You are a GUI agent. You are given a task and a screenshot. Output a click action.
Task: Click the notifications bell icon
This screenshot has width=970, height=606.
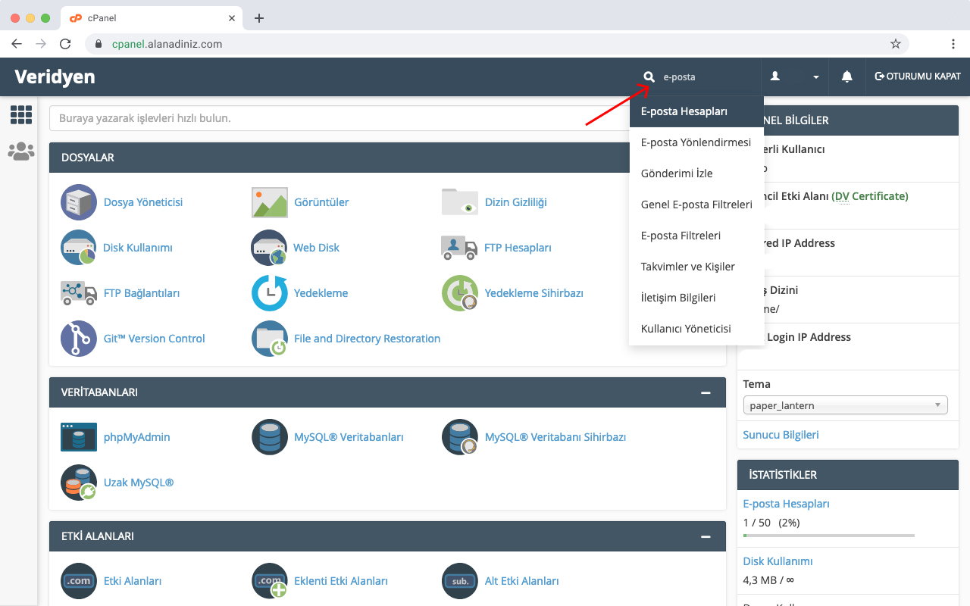click(x=846, y=77)
